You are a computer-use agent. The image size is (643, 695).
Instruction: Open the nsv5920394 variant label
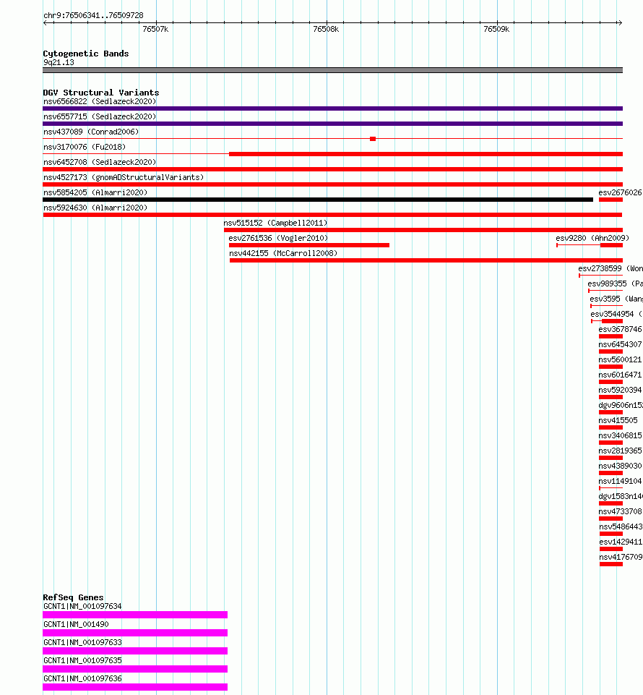pyautogui.click(x=620, y=390)
